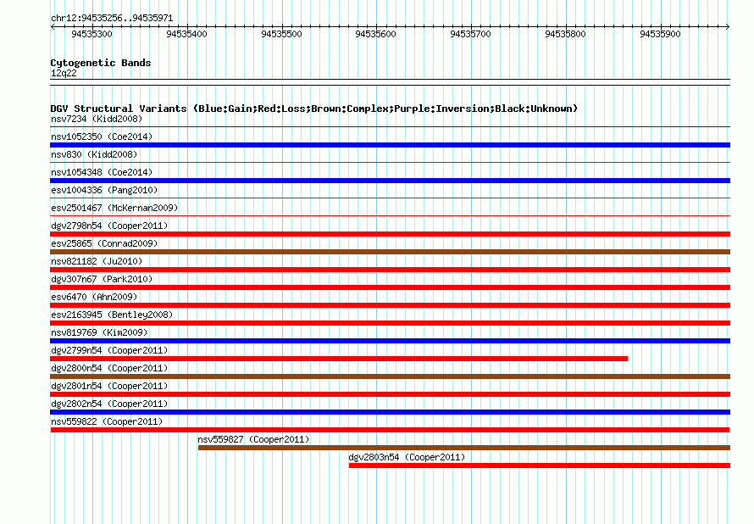Viewport: 754px width, 524px height.
Task: Click nsv559822 (Cooper2011) label
Action: pos(107,421)
